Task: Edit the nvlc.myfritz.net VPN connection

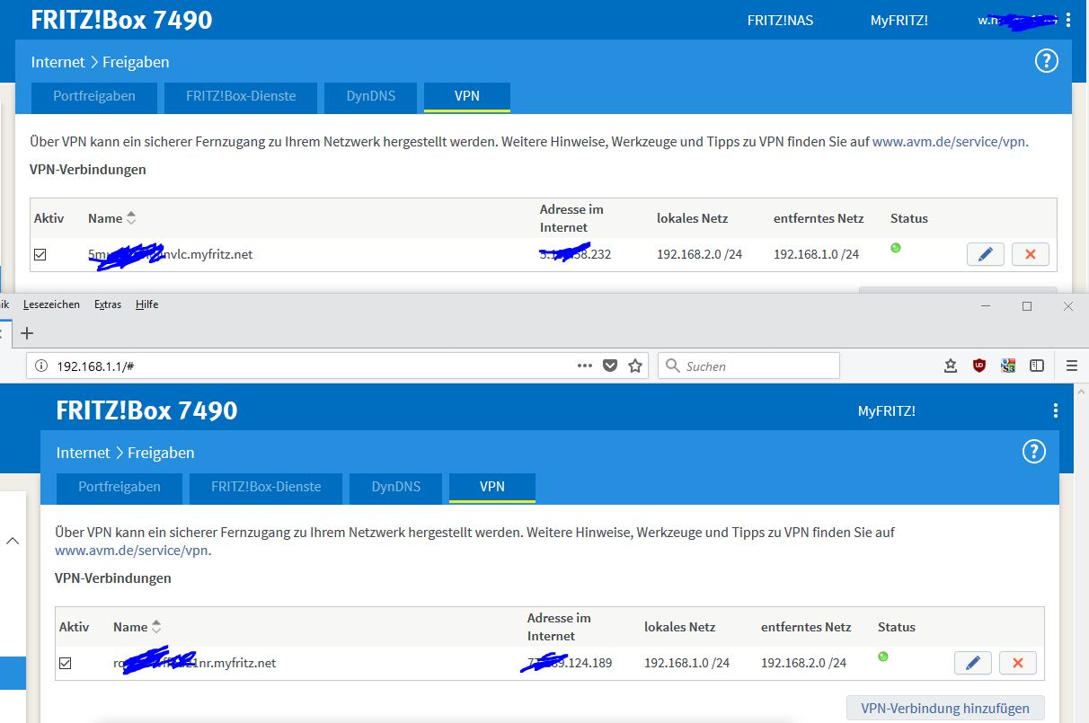Action: (986, 254)
